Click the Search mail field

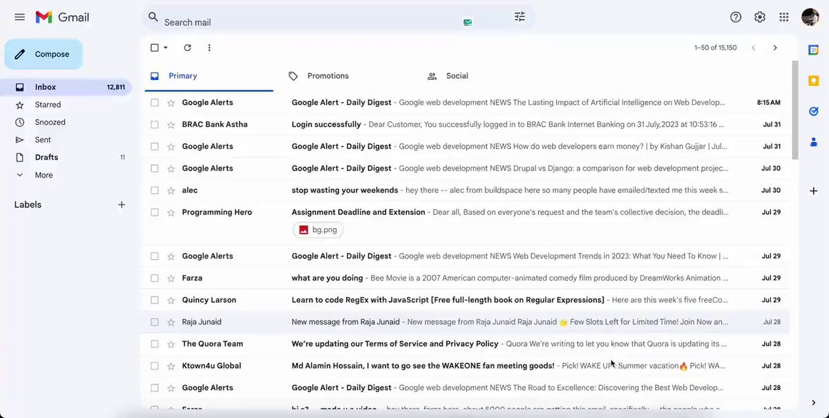[x=337, y=17]
